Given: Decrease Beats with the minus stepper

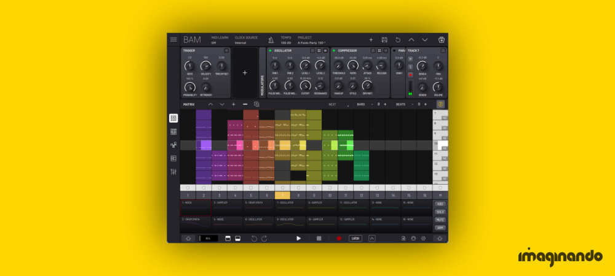Looking at the screenshot, I should click(x=412, y=104).
